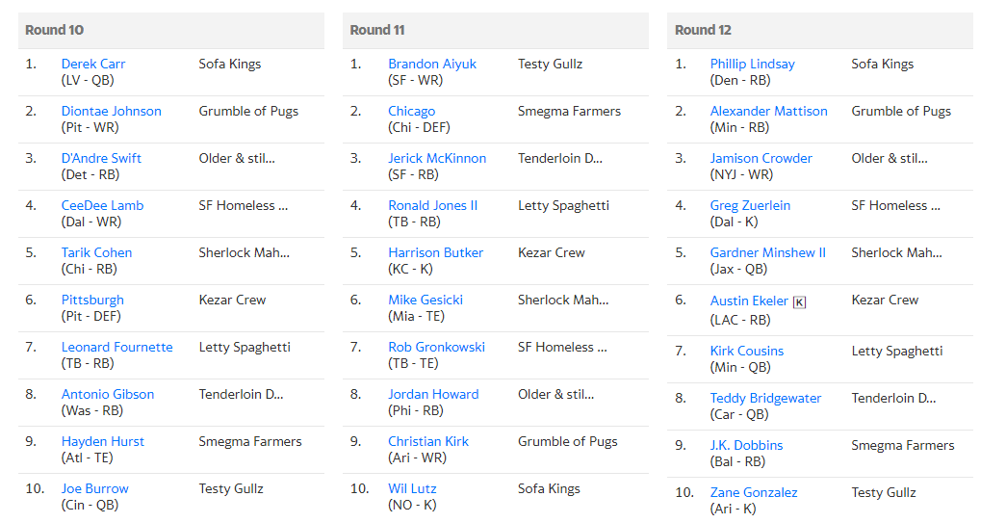Viewport: 1006px width, 523px height.
Task: Select D'Andre Swift in Round 10
Action: 101,158
